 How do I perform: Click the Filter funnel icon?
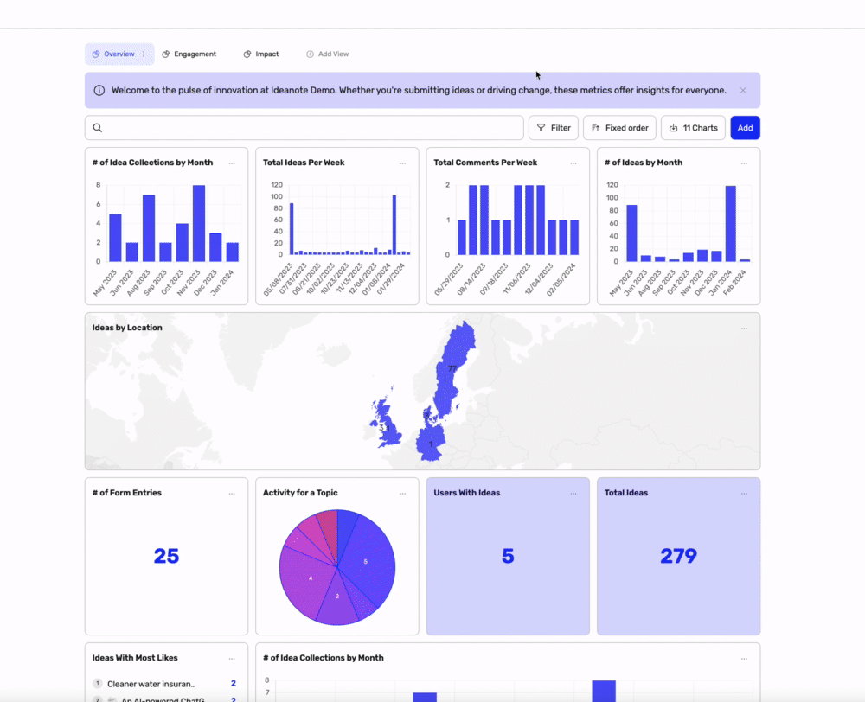tap(541, 128)
